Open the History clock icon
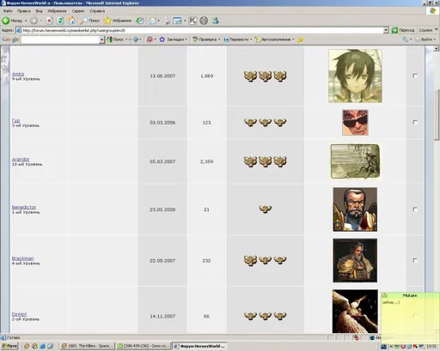This screenshot has height=351, width=440. pos(140,21)
